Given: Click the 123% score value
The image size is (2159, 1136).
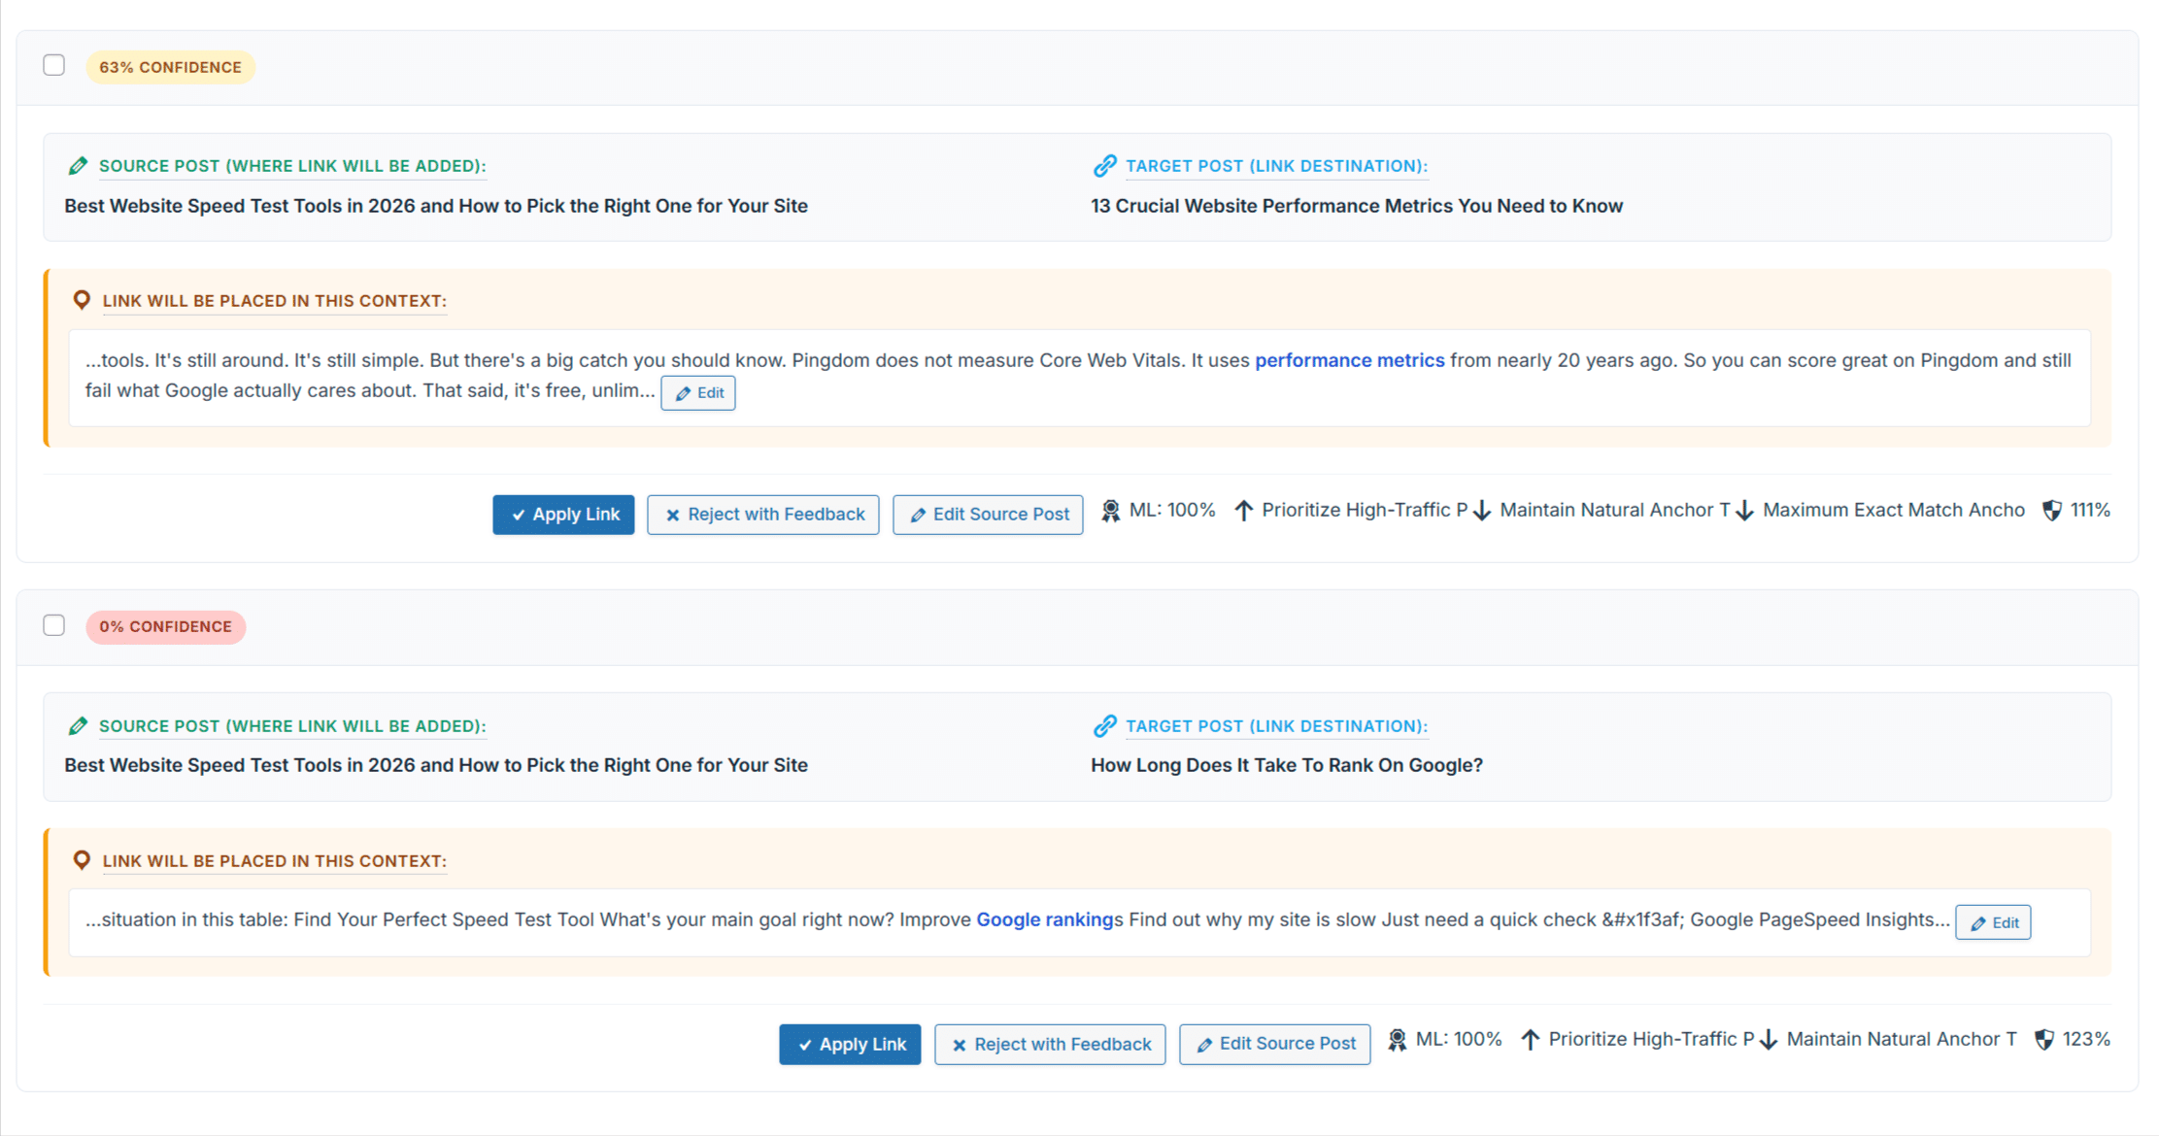Looking at the screenshot, I should (2086, 1039).
